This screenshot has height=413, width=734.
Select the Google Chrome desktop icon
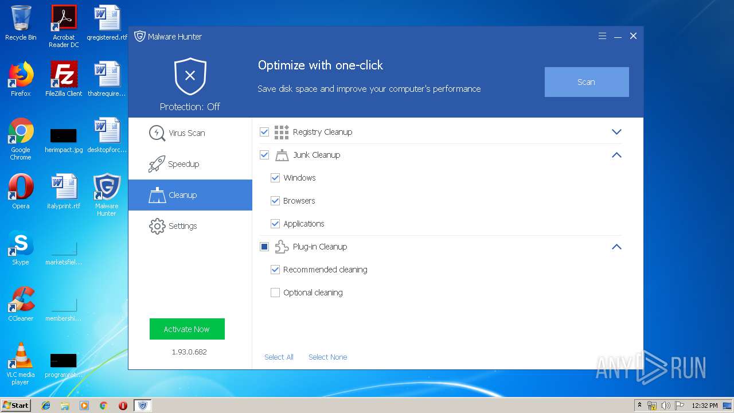point(21,139)
